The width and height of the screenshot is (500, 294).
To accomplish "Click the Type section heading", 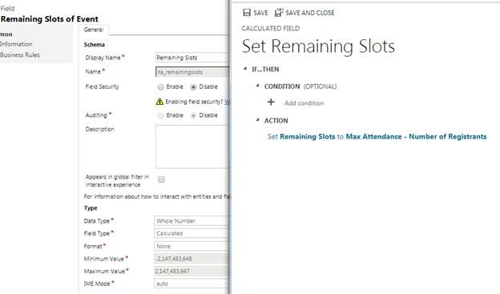I will (91, 208).
